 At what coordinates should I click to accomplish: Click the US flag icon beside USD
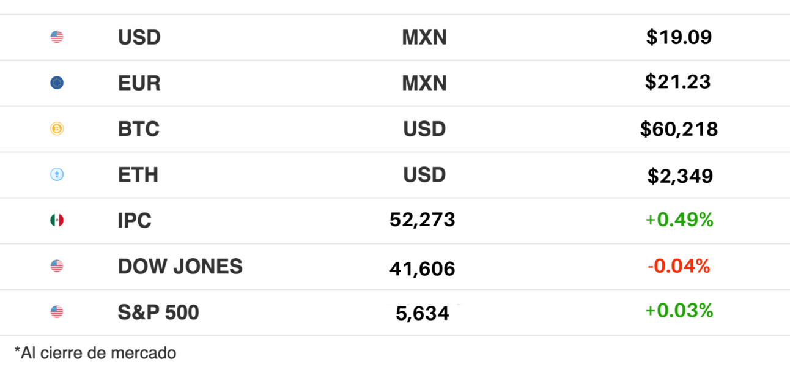(x=57, y=37)
